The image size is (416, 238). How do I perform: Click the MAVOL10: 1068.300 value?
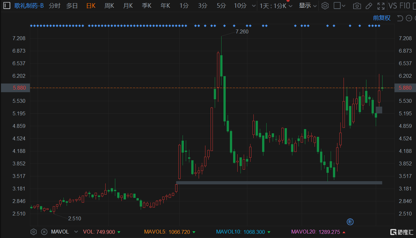click(x=241, y=232)
